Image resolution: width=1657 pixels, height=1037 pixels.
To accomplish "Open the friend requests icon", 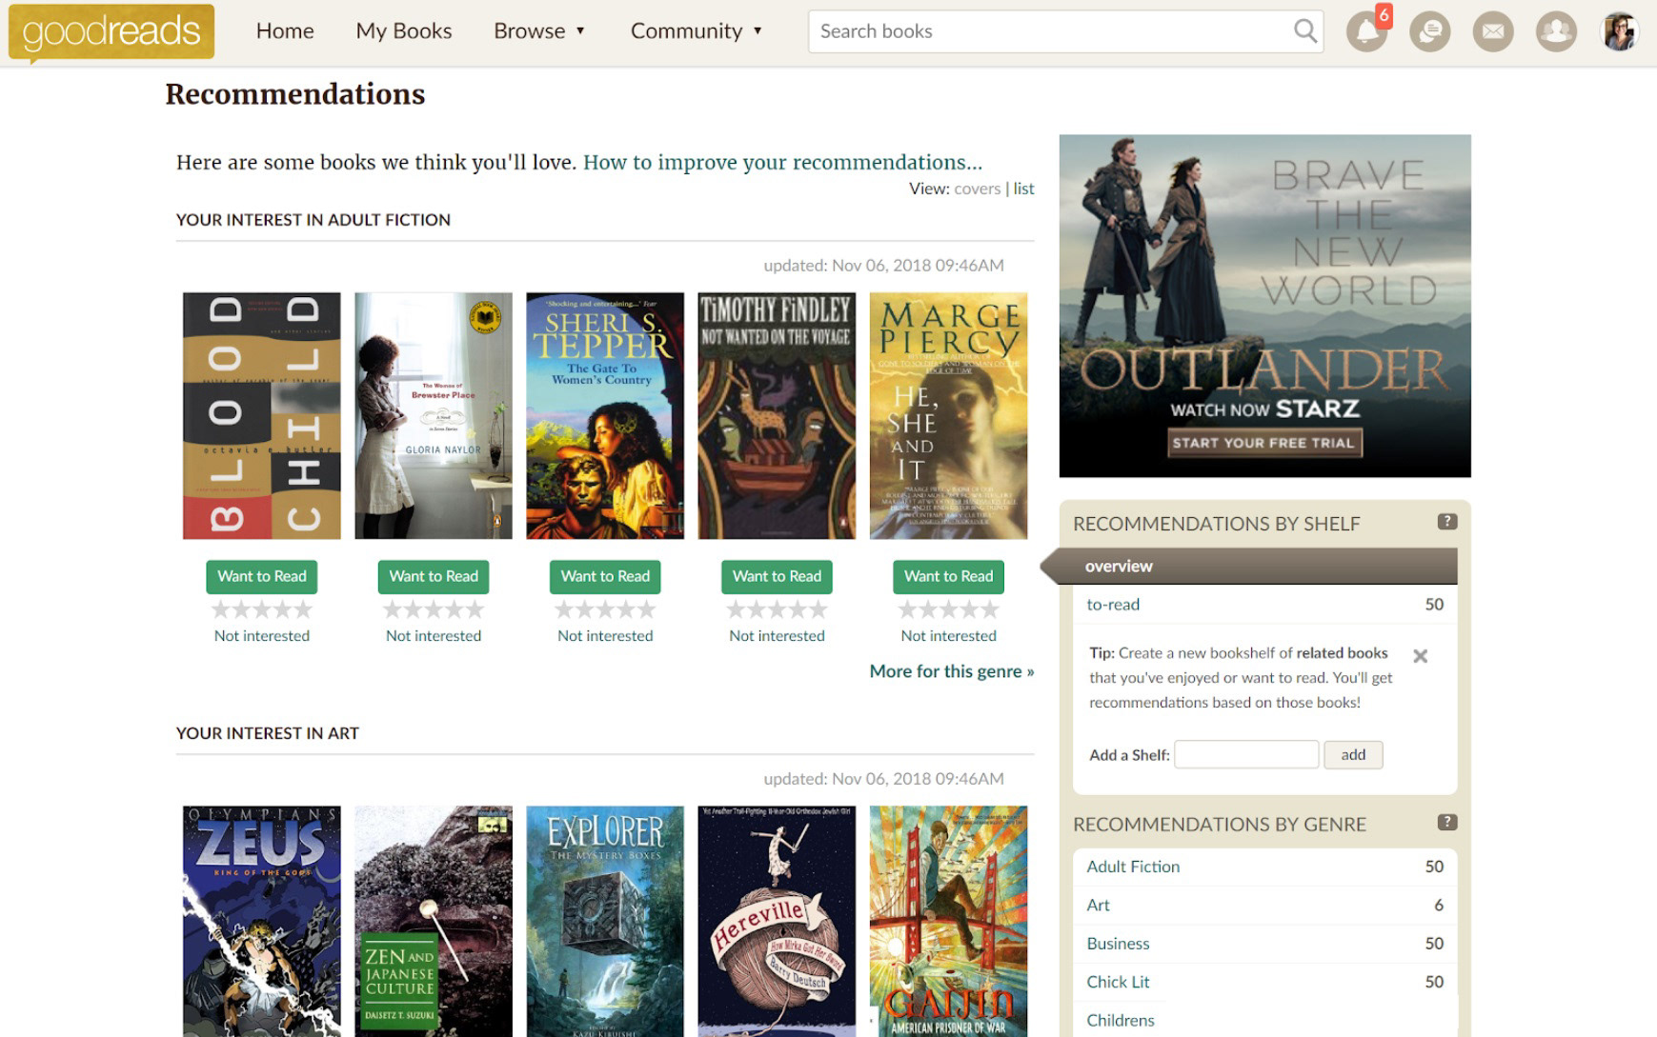I will click(1556, 31).
